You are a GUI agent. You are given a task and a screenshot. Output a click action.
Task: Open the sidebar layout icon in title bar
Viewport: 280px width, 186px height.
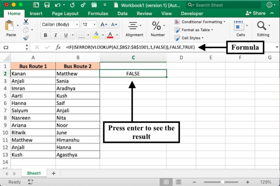pos(36,5)
